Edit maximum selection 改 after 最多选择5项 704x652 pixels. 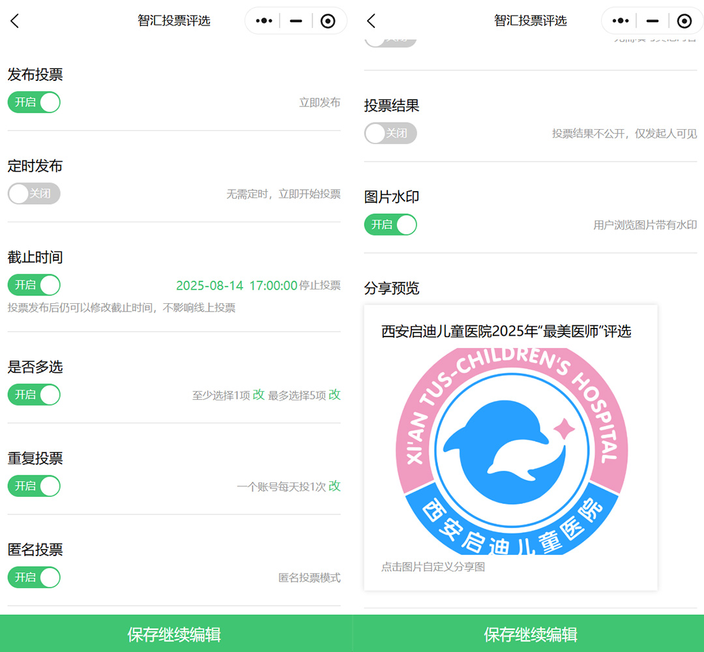pyautogui.click(x=334, y=394)
